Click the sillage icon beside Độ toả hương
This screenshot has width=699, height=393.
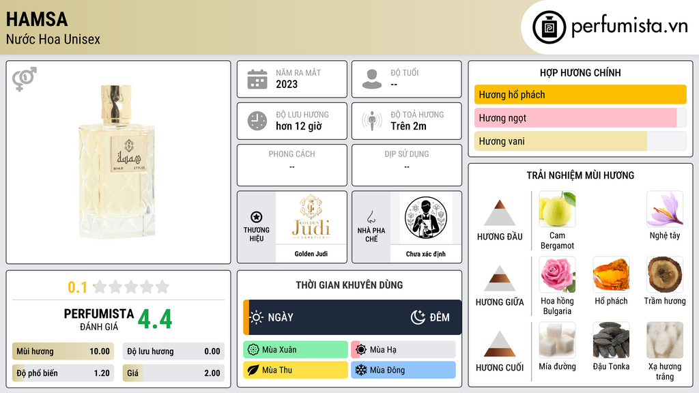pos(372,121)
